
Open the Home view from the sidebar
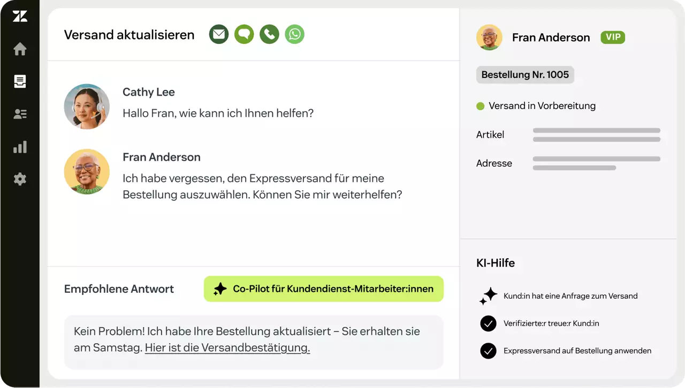(20, 49)
